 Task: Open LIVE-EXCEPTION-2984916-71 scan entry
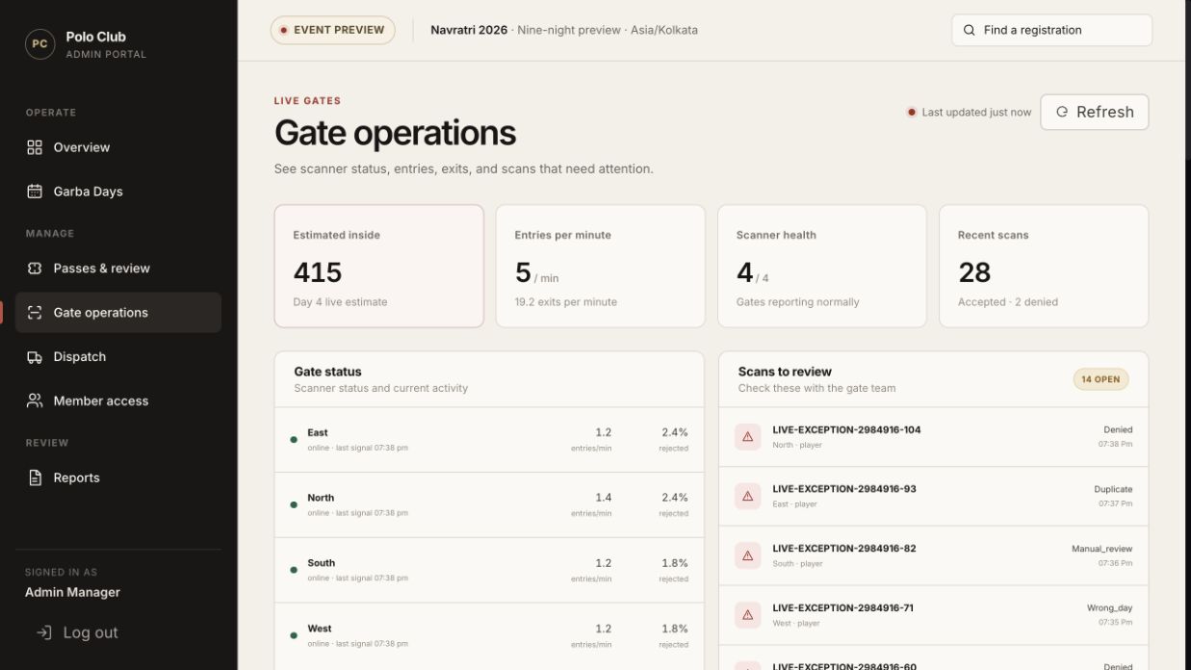click(933, 615)
